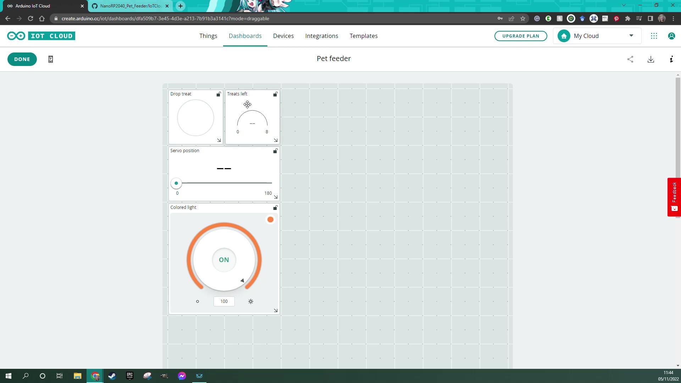Open the My Cloud dropdown
The height and width of the screenshot is (383, 681).
click(x=632, y=35)
